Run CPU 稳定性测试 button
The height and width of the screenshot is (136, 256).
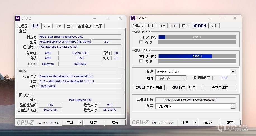184,87
